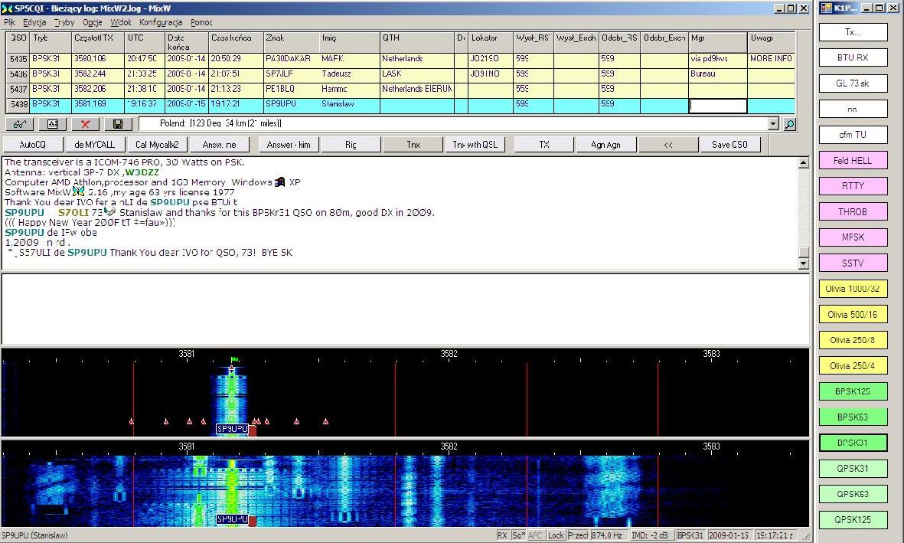Click the Mgr input field in row 5438
The width and height of the screenshot is (904, 543).
point(718,106)
